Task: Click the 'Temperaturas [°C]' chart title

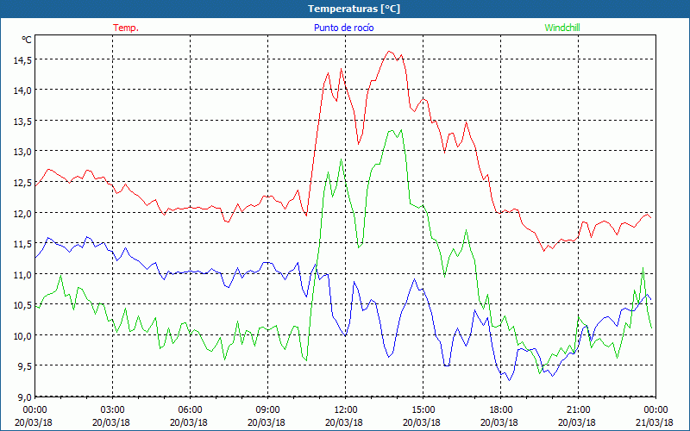Action: point(354,9)
